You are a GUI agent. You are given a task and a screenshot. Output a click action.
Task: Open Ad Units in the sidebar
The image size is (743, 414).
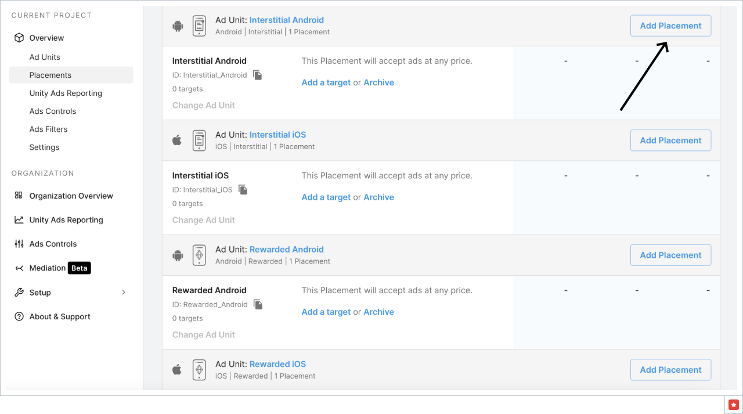(45, 57)
